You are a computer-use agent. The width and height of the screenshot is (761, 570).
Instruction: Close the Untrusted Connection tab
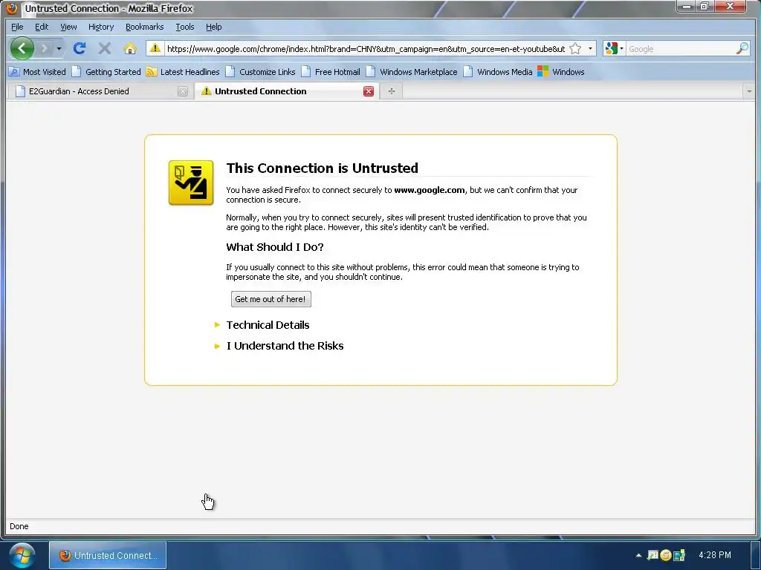pos(369,91)
